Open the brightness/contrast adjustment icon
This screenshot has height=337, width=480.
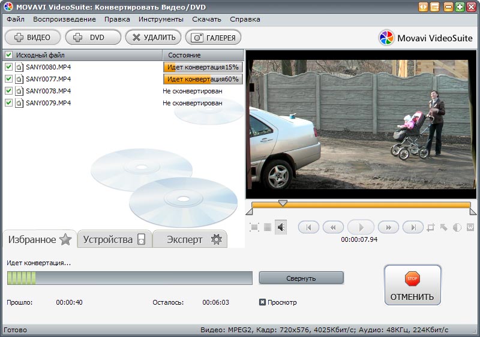pos(457,227)
